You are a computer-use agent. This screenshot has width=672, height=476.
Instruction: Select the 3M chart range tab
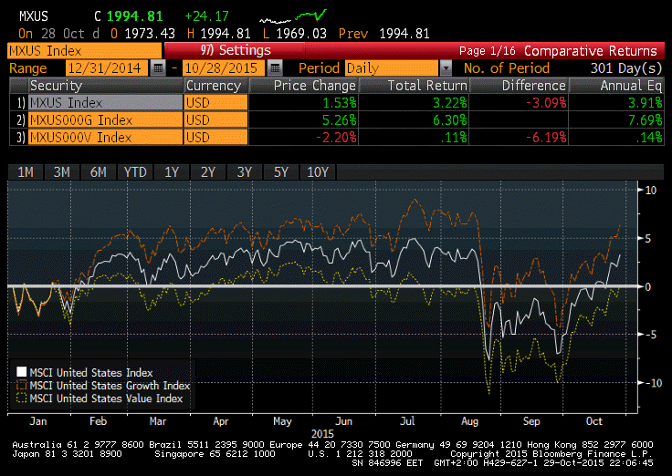pyautogui.click(x=62, y=172)
